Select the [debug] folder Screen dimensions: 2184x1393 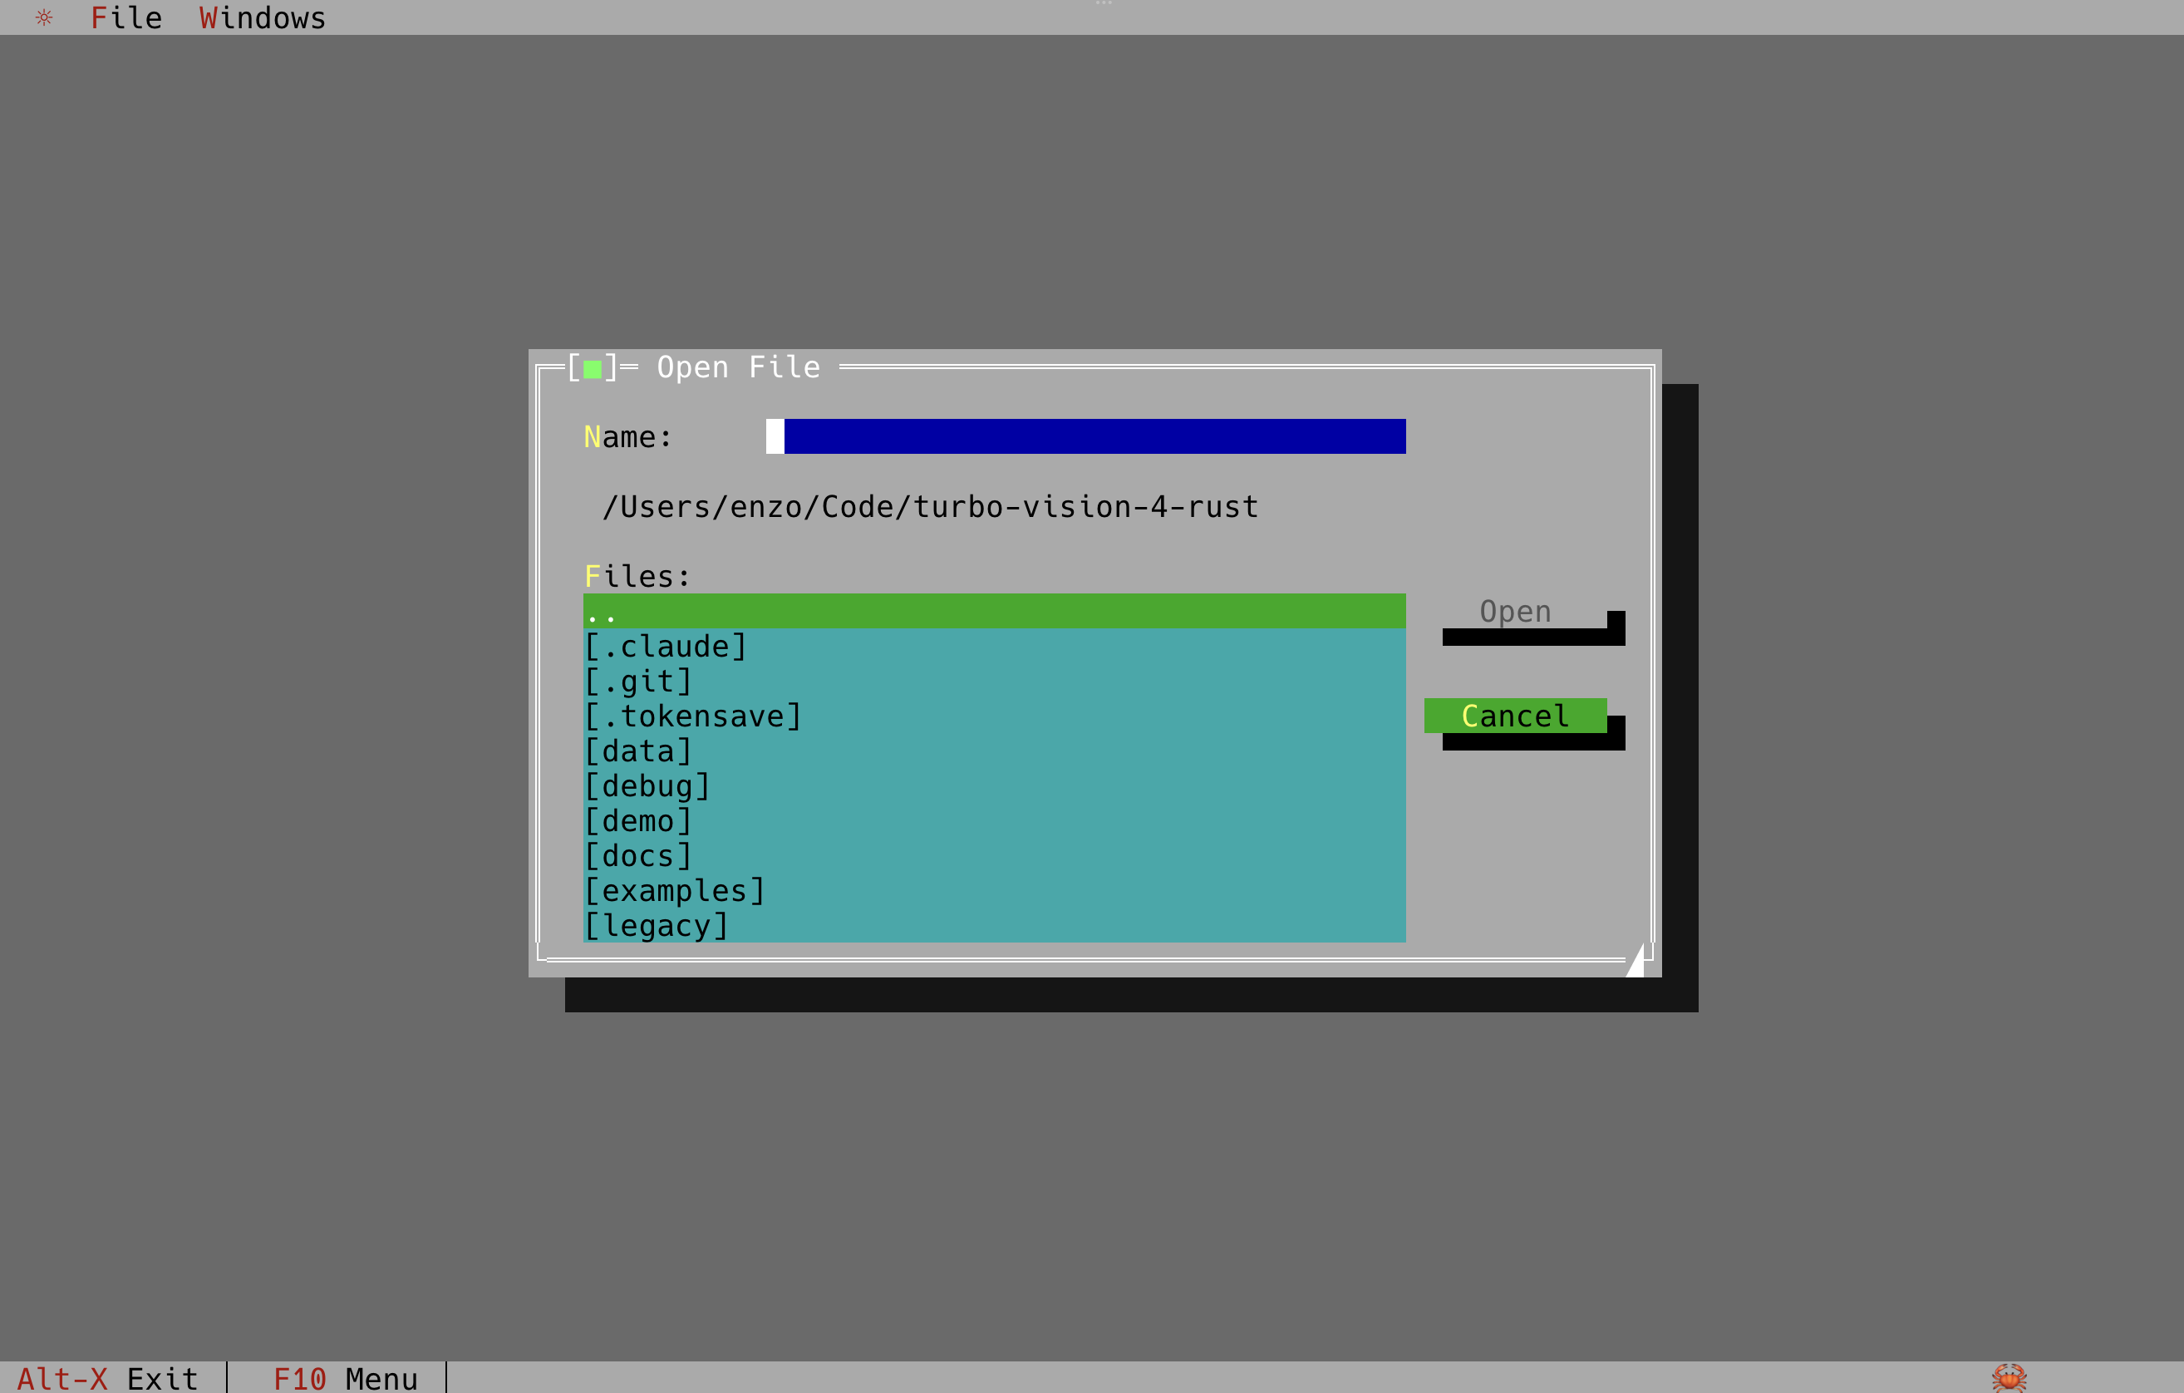point(994,785)
